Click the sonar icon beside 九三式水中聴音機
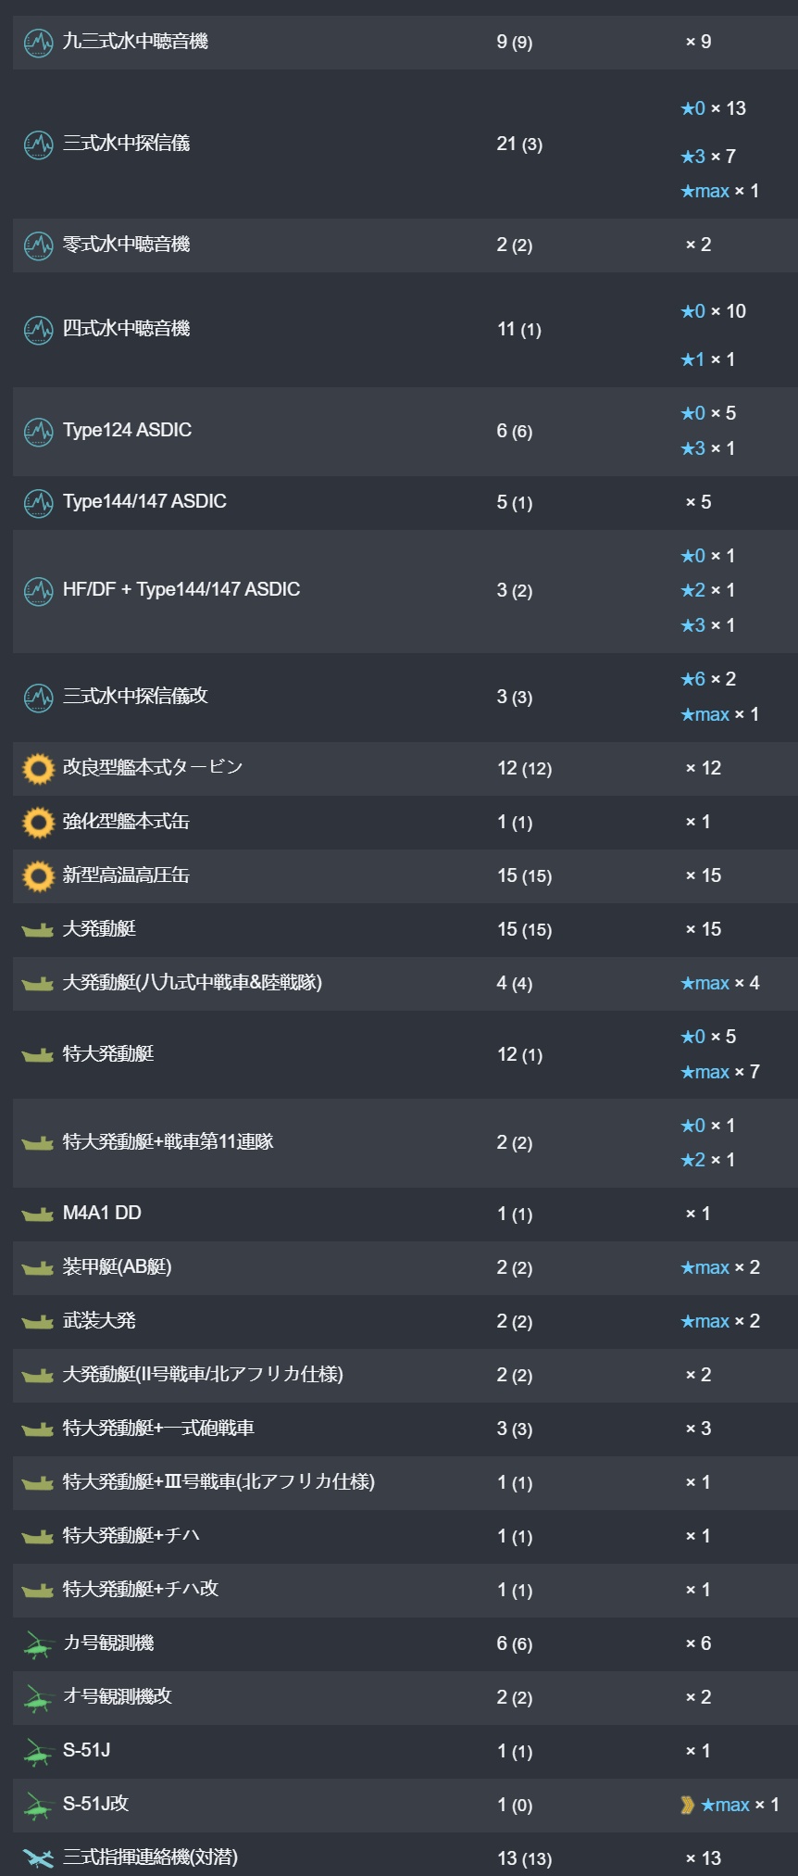 tap(38, 43)
